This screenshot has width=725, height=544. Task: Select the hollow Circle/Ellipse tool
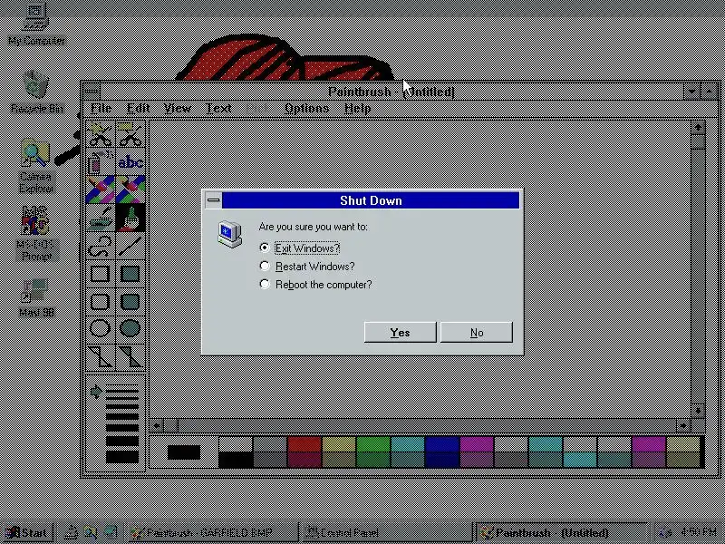(x=101, y=328)
